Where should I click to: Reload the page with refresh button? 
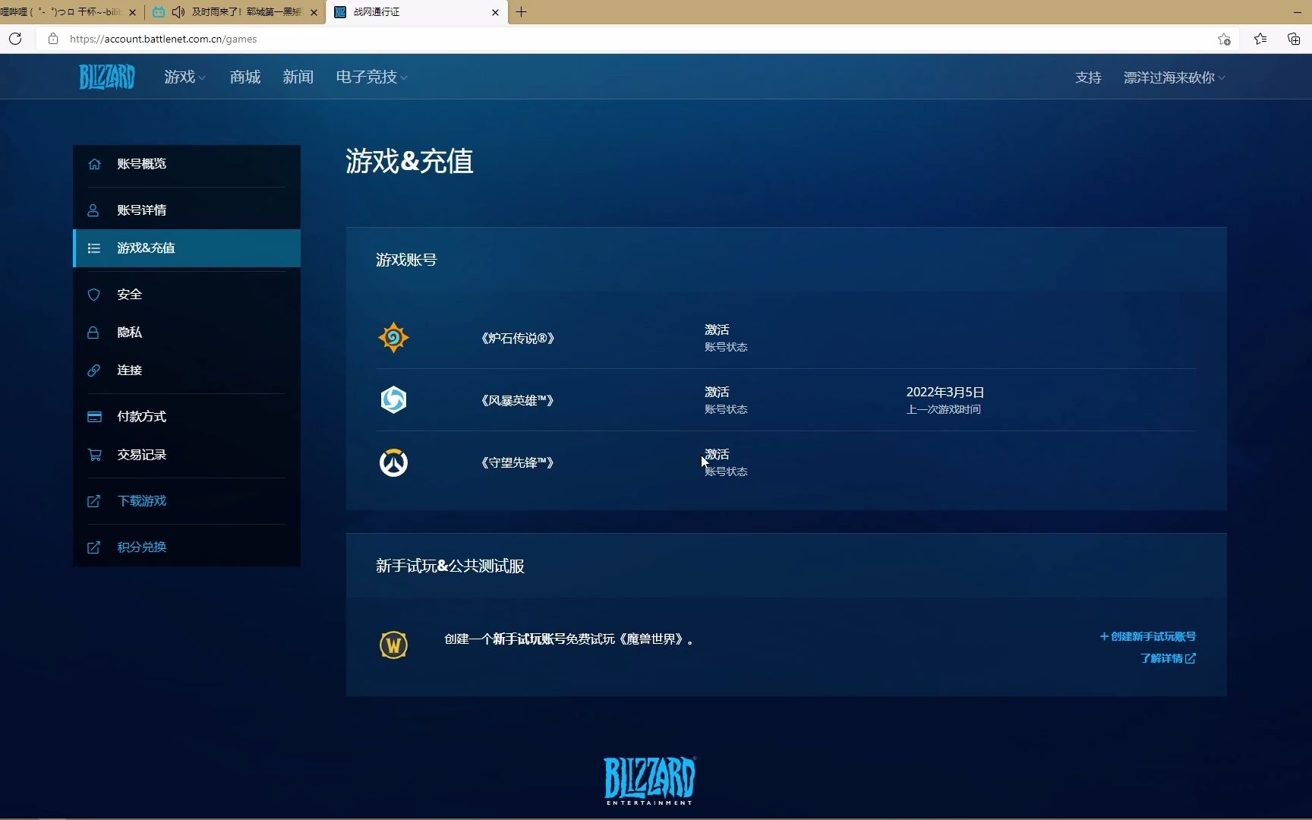pos(15,39)
